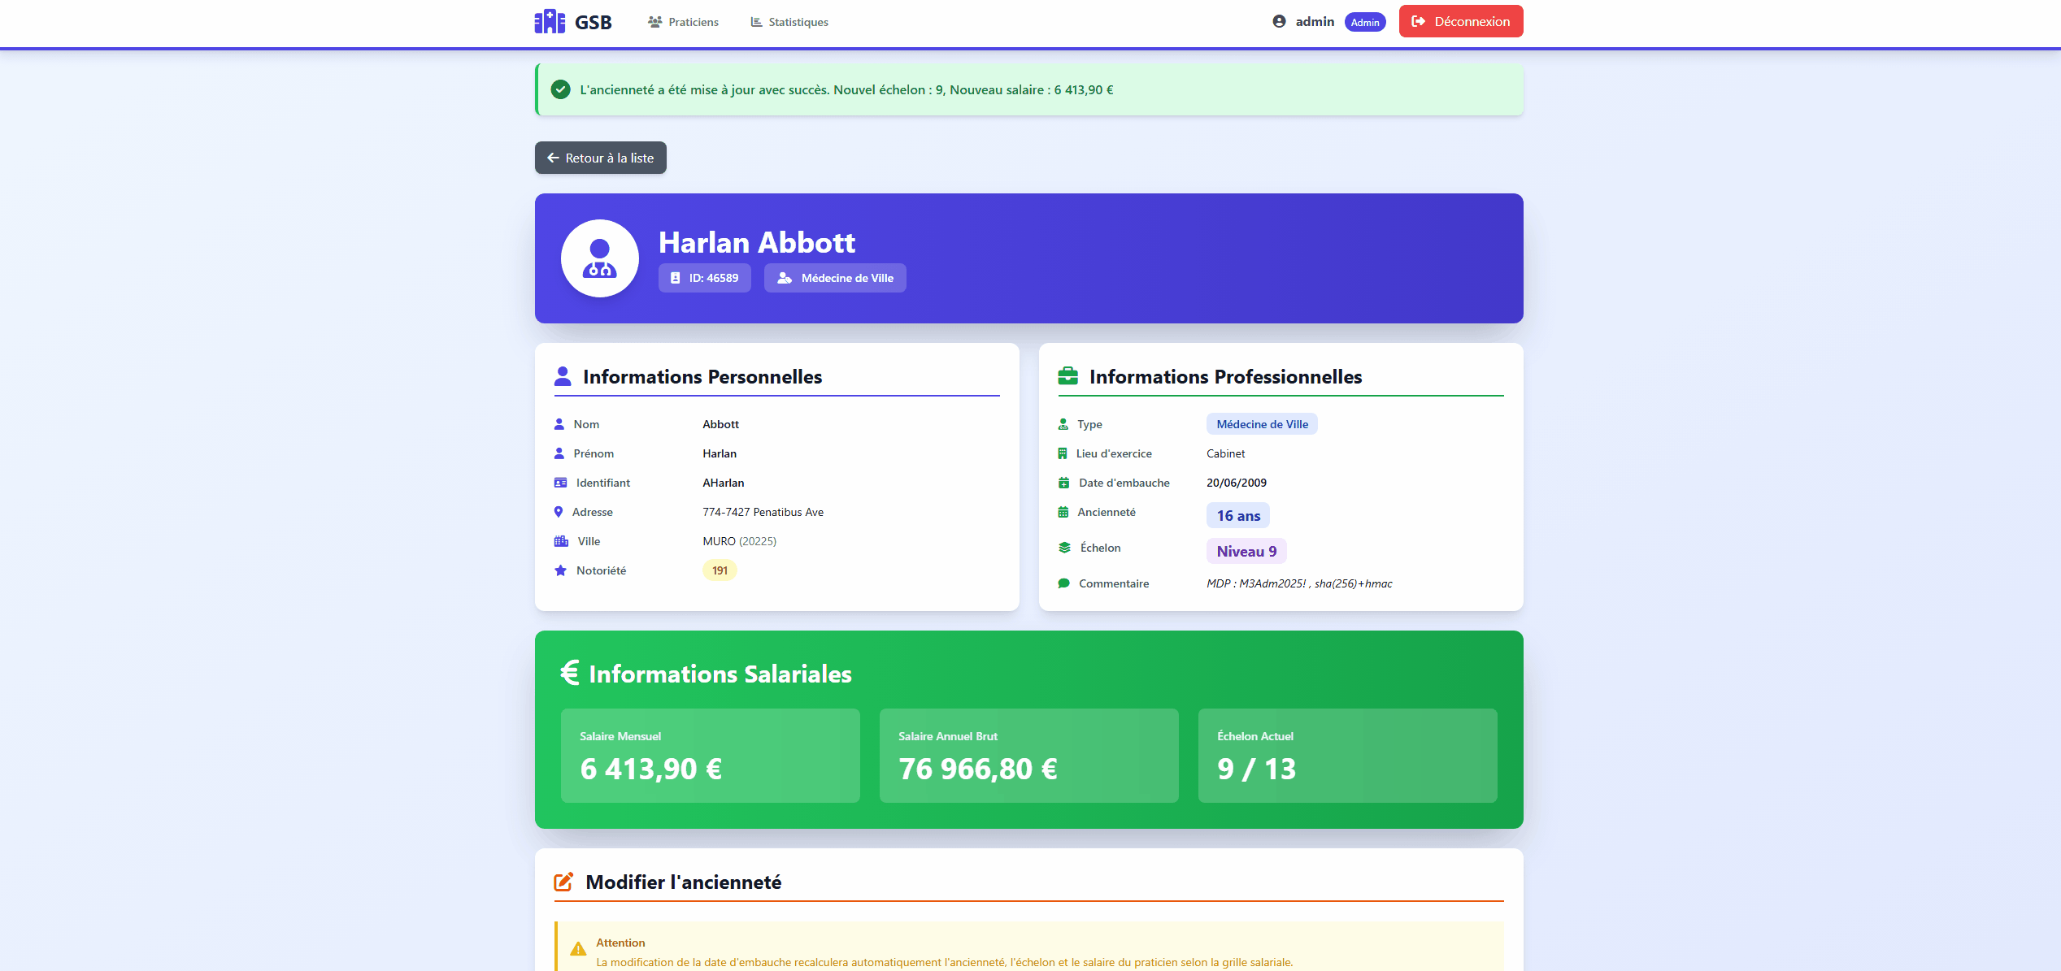
Task: Click the comment bubble icon next to Commentaire
Action: 1063,583
